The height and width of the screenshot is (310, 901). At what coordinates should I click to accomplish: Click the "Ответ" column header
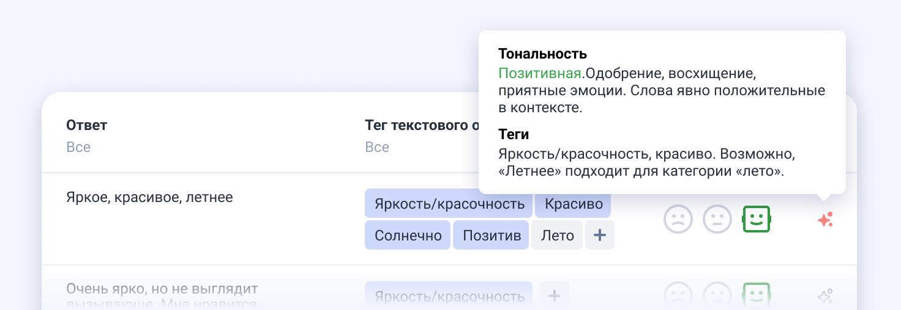coord(86,126)
